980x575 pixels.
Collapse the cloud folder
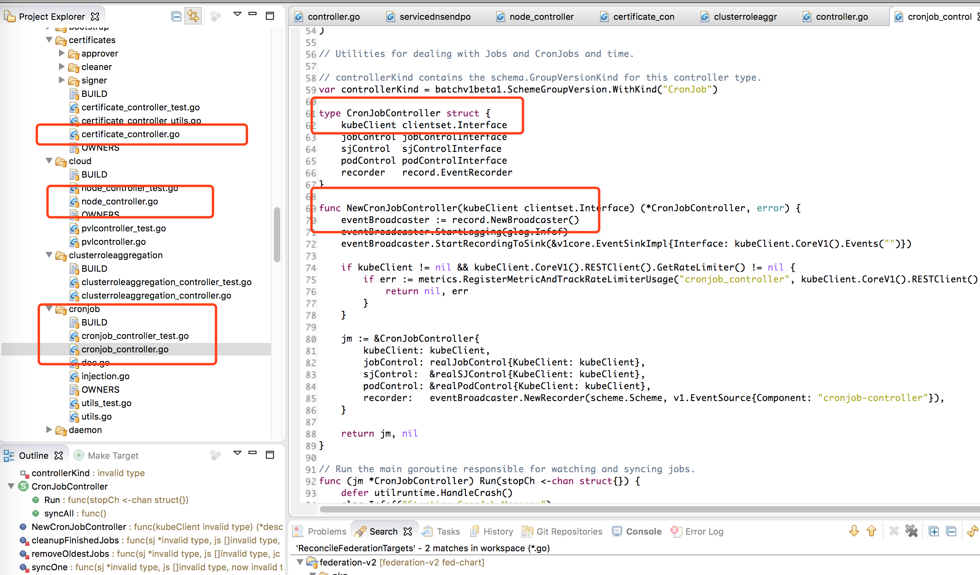coord(49,161)
